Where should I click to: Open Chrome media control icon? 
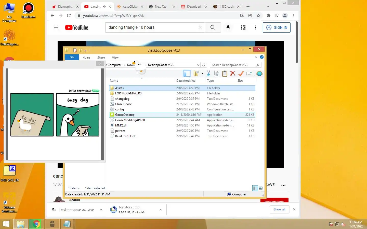click(277, 16)
